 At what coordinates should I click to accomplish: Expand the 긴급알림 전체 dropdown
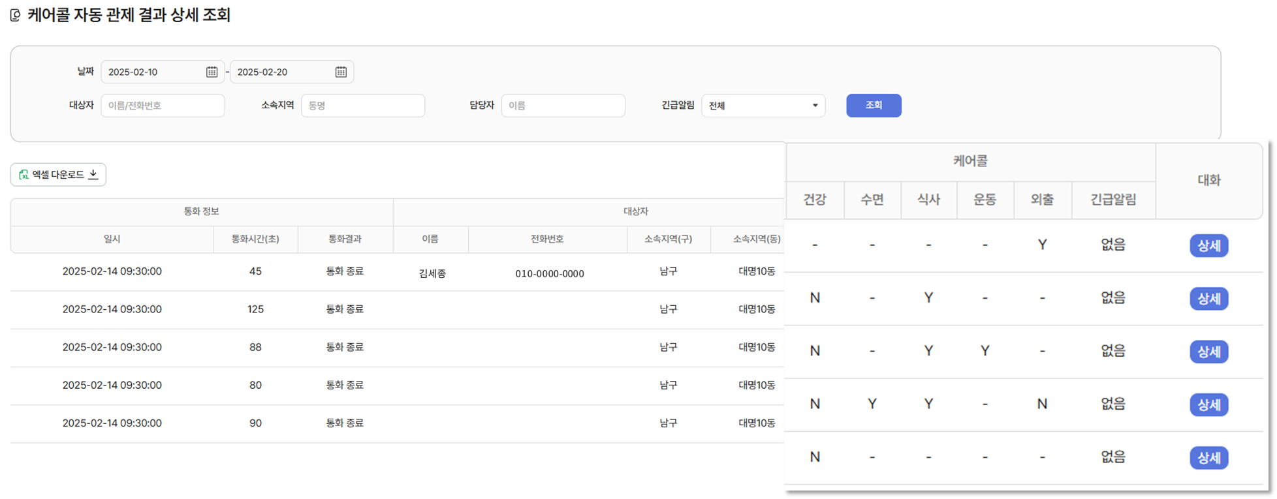click(x=763, y=106)
